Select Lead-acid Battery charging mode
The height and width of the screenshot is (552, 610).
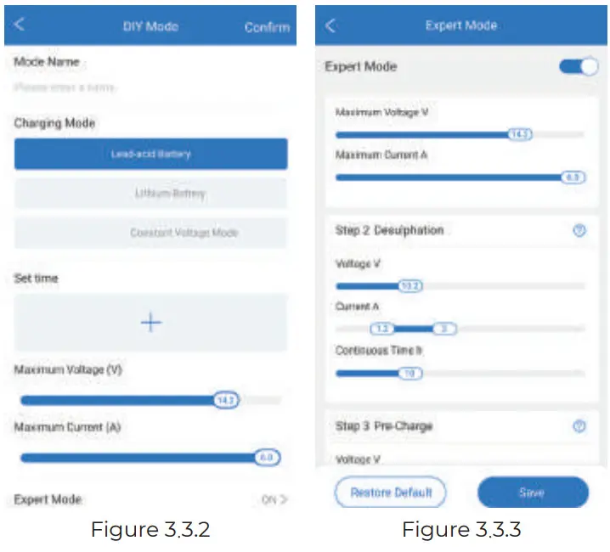coord(150,155)
